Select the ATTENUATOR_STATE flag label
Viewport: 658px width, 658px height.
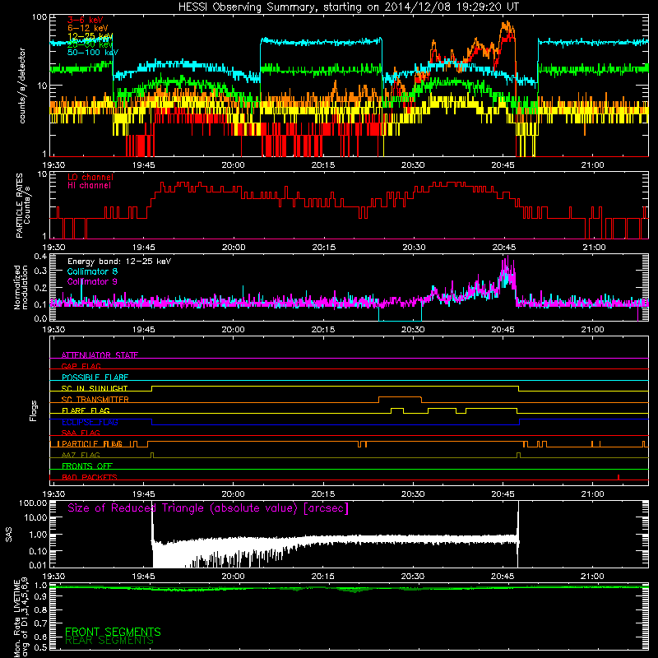coord(100,355)
